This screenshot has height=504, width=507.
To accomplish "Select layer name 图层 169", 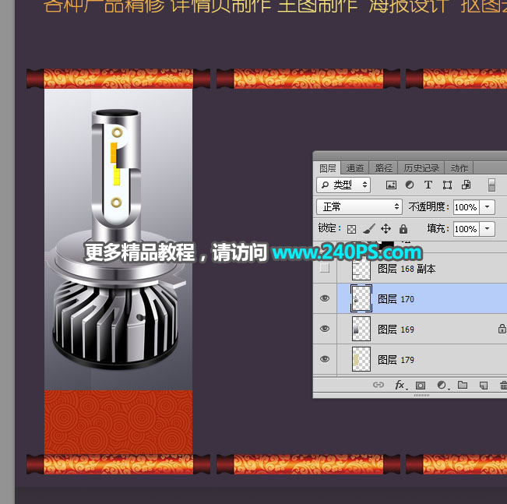I will pyautogui.click(x=396, y=330).
